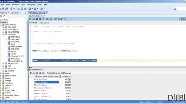The image size is (186, 104).
Task: Close the Column_Alias.sql tab
Action: pos(46,13)
